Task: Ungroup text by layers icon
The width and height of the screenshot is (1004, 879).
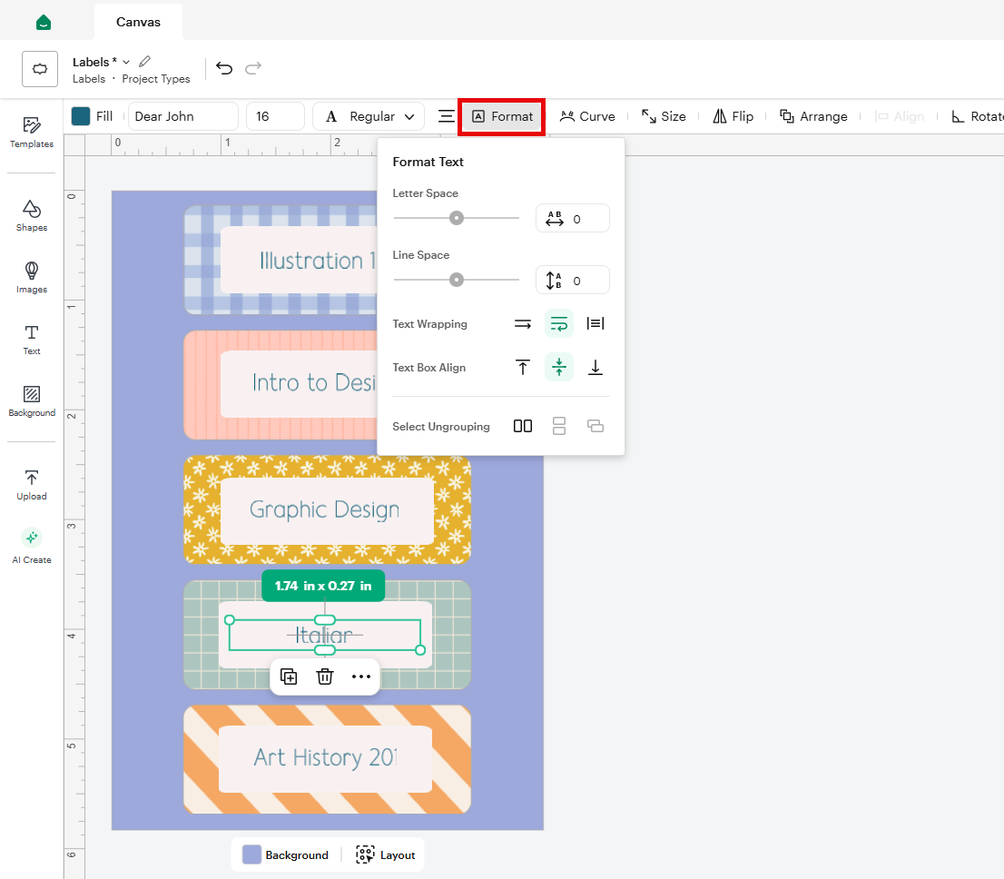Action: click(596, 426)
